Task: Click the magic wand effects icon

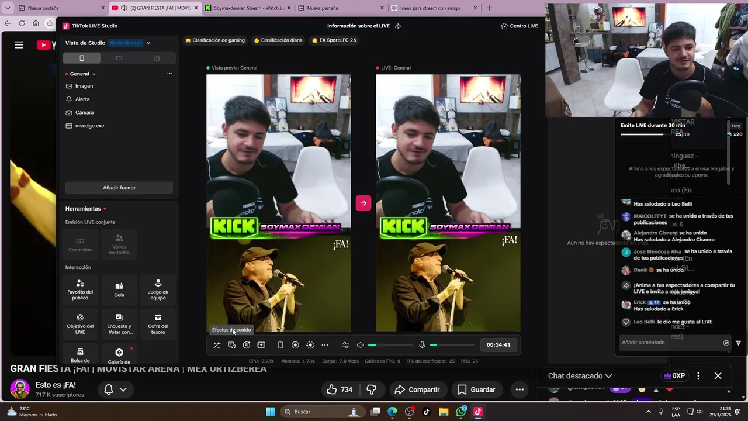Action: coord(217,345)
